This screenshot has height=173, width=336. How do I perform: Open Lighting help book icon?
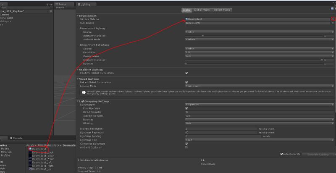332,8
